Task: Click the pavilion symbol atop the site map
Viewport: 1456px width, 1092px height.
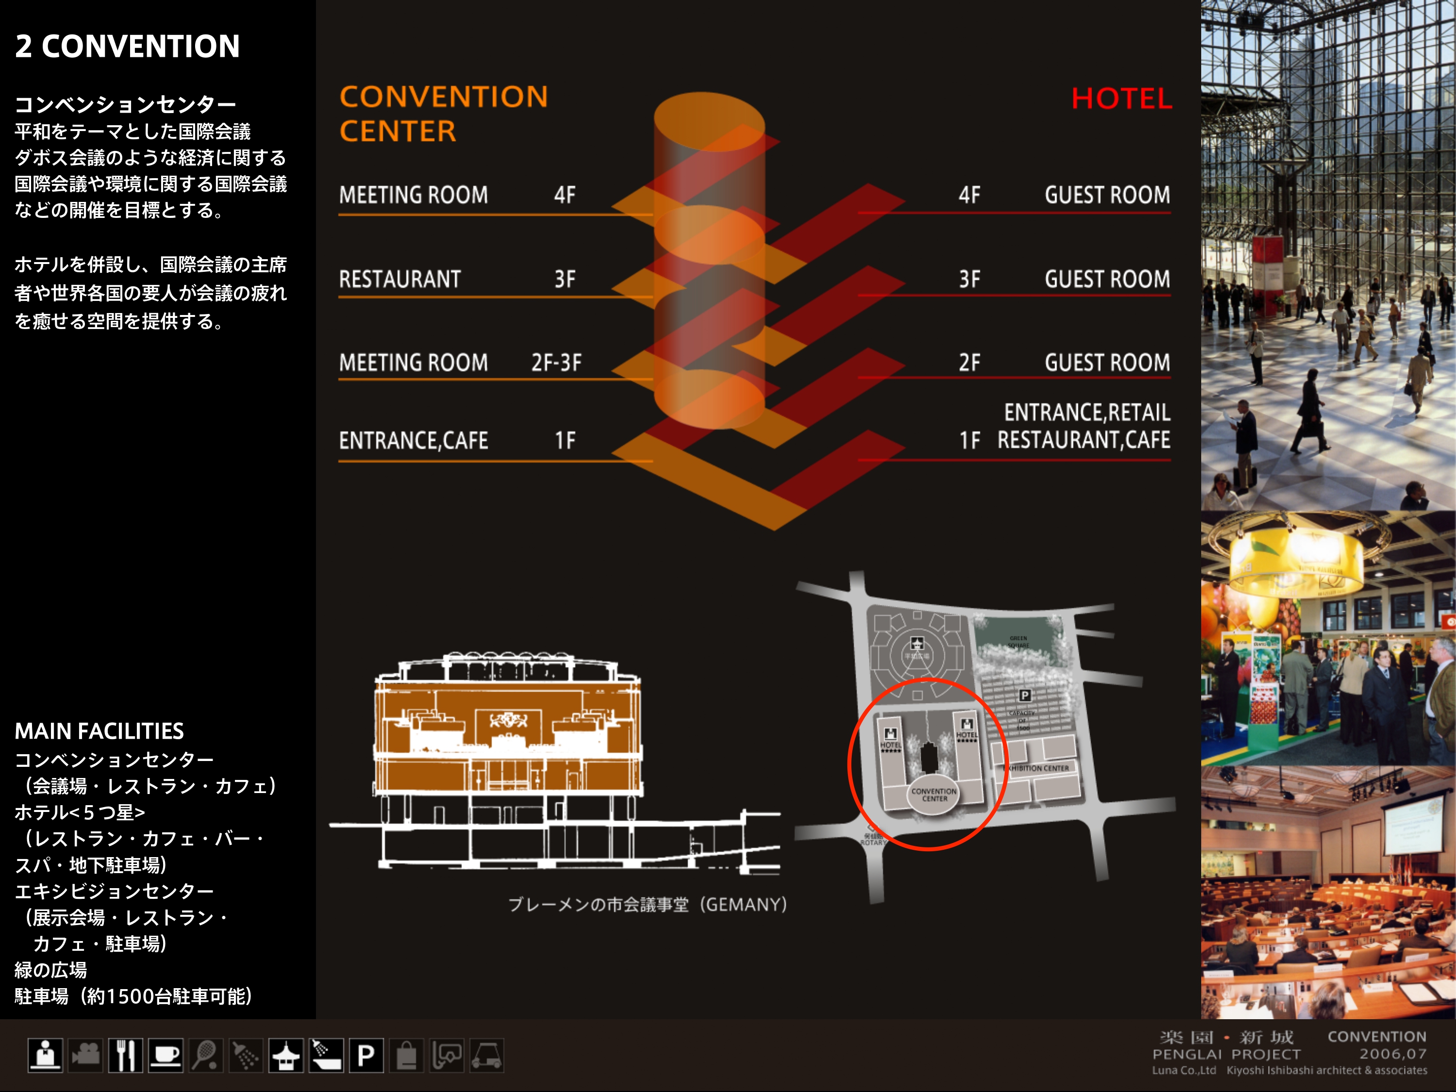Action: click(917, 643)
